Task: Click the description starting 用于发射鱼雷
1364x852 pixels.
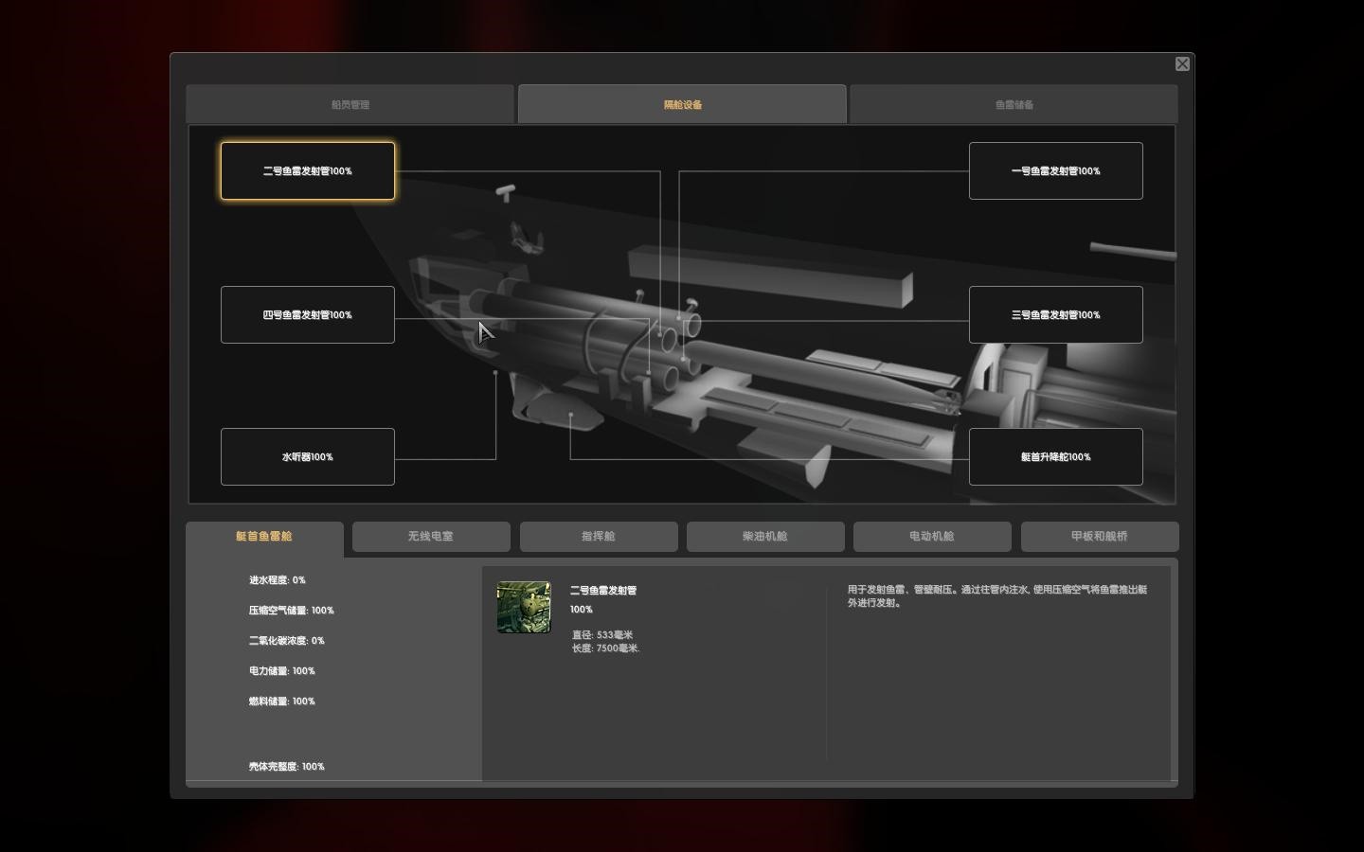Action: (997, 595)
